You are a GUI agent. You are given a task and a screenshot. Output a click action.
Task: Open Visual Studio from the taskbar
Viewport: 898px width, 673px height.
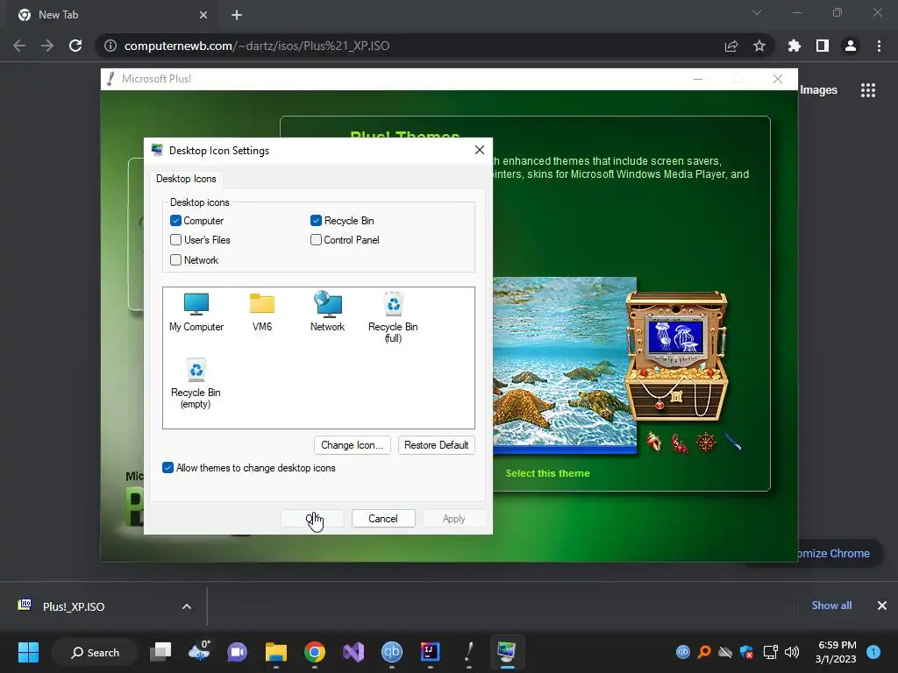pyautogui.click(x=353, y=652)
